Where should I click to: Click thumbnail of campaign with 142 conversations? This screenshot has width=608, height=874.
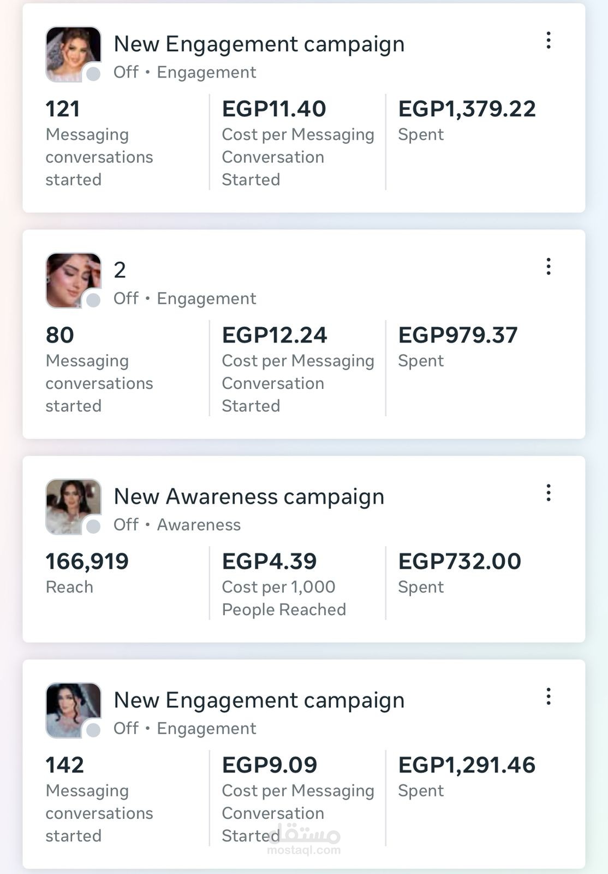[x=71, y=708]
